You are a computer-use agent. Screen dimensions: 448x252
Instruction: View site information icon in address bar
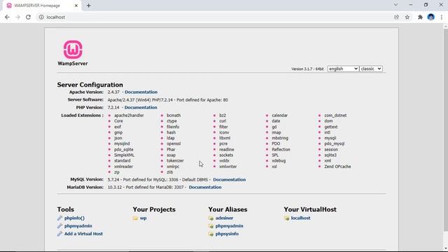(41, 17)
